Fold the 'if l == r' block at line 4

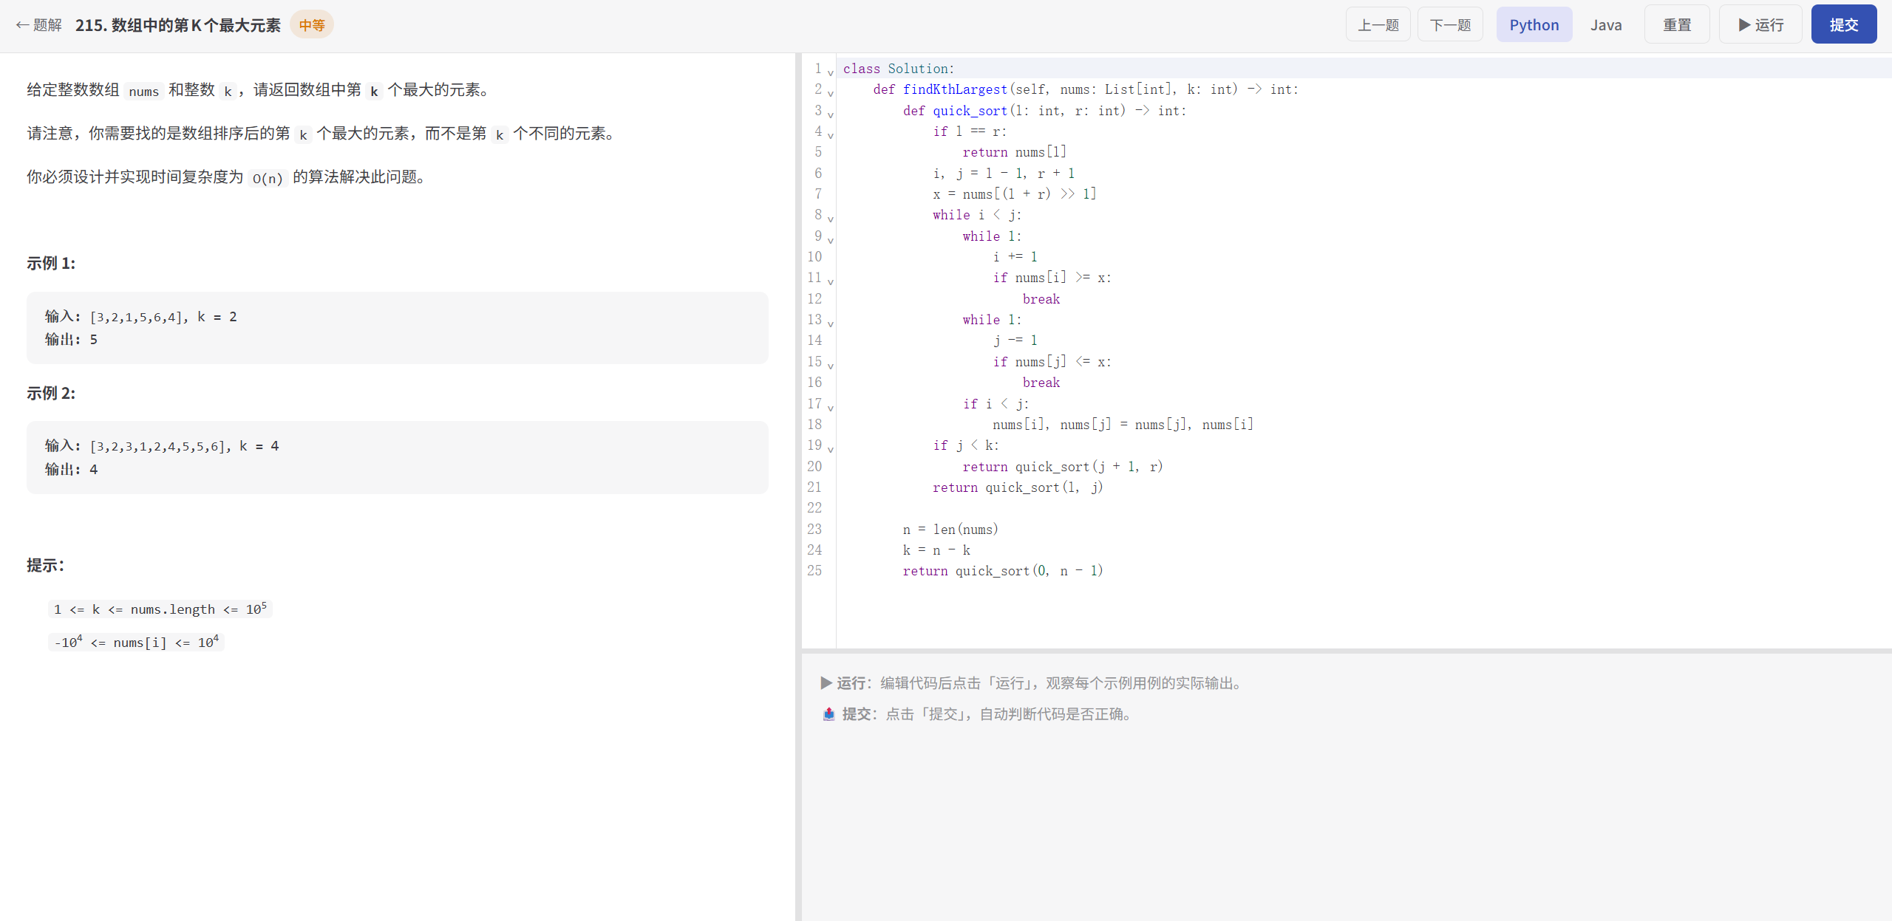coord(831,135)
